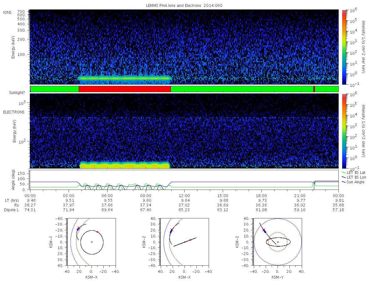Click the red dot on orbit in KSM-X/KSM-Y plot
The width and height of the screenshot is (376, 282).
click(x=97, y=232)
